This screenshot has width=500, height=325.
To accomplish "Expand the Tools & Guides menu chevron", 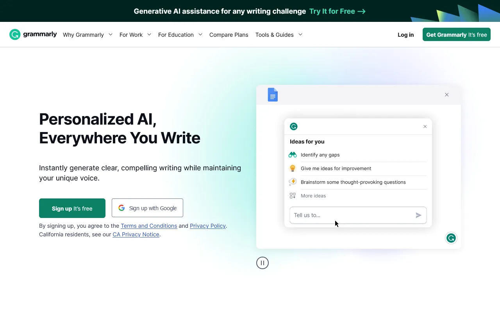I will [300, 34].
